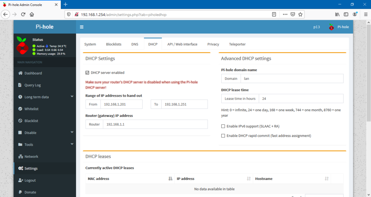Click the To IP address field

184,104
